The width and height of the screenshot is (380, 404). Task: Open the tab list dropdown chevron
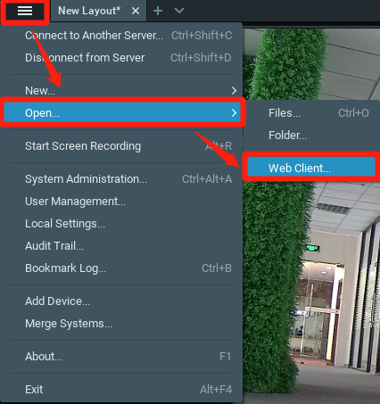(179, 11)
